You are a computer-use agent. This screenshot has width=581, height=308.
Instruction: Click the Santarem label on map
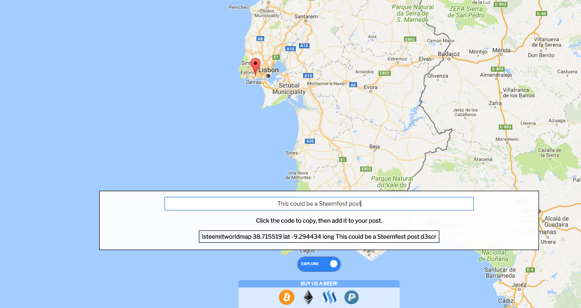coord(306,16)
